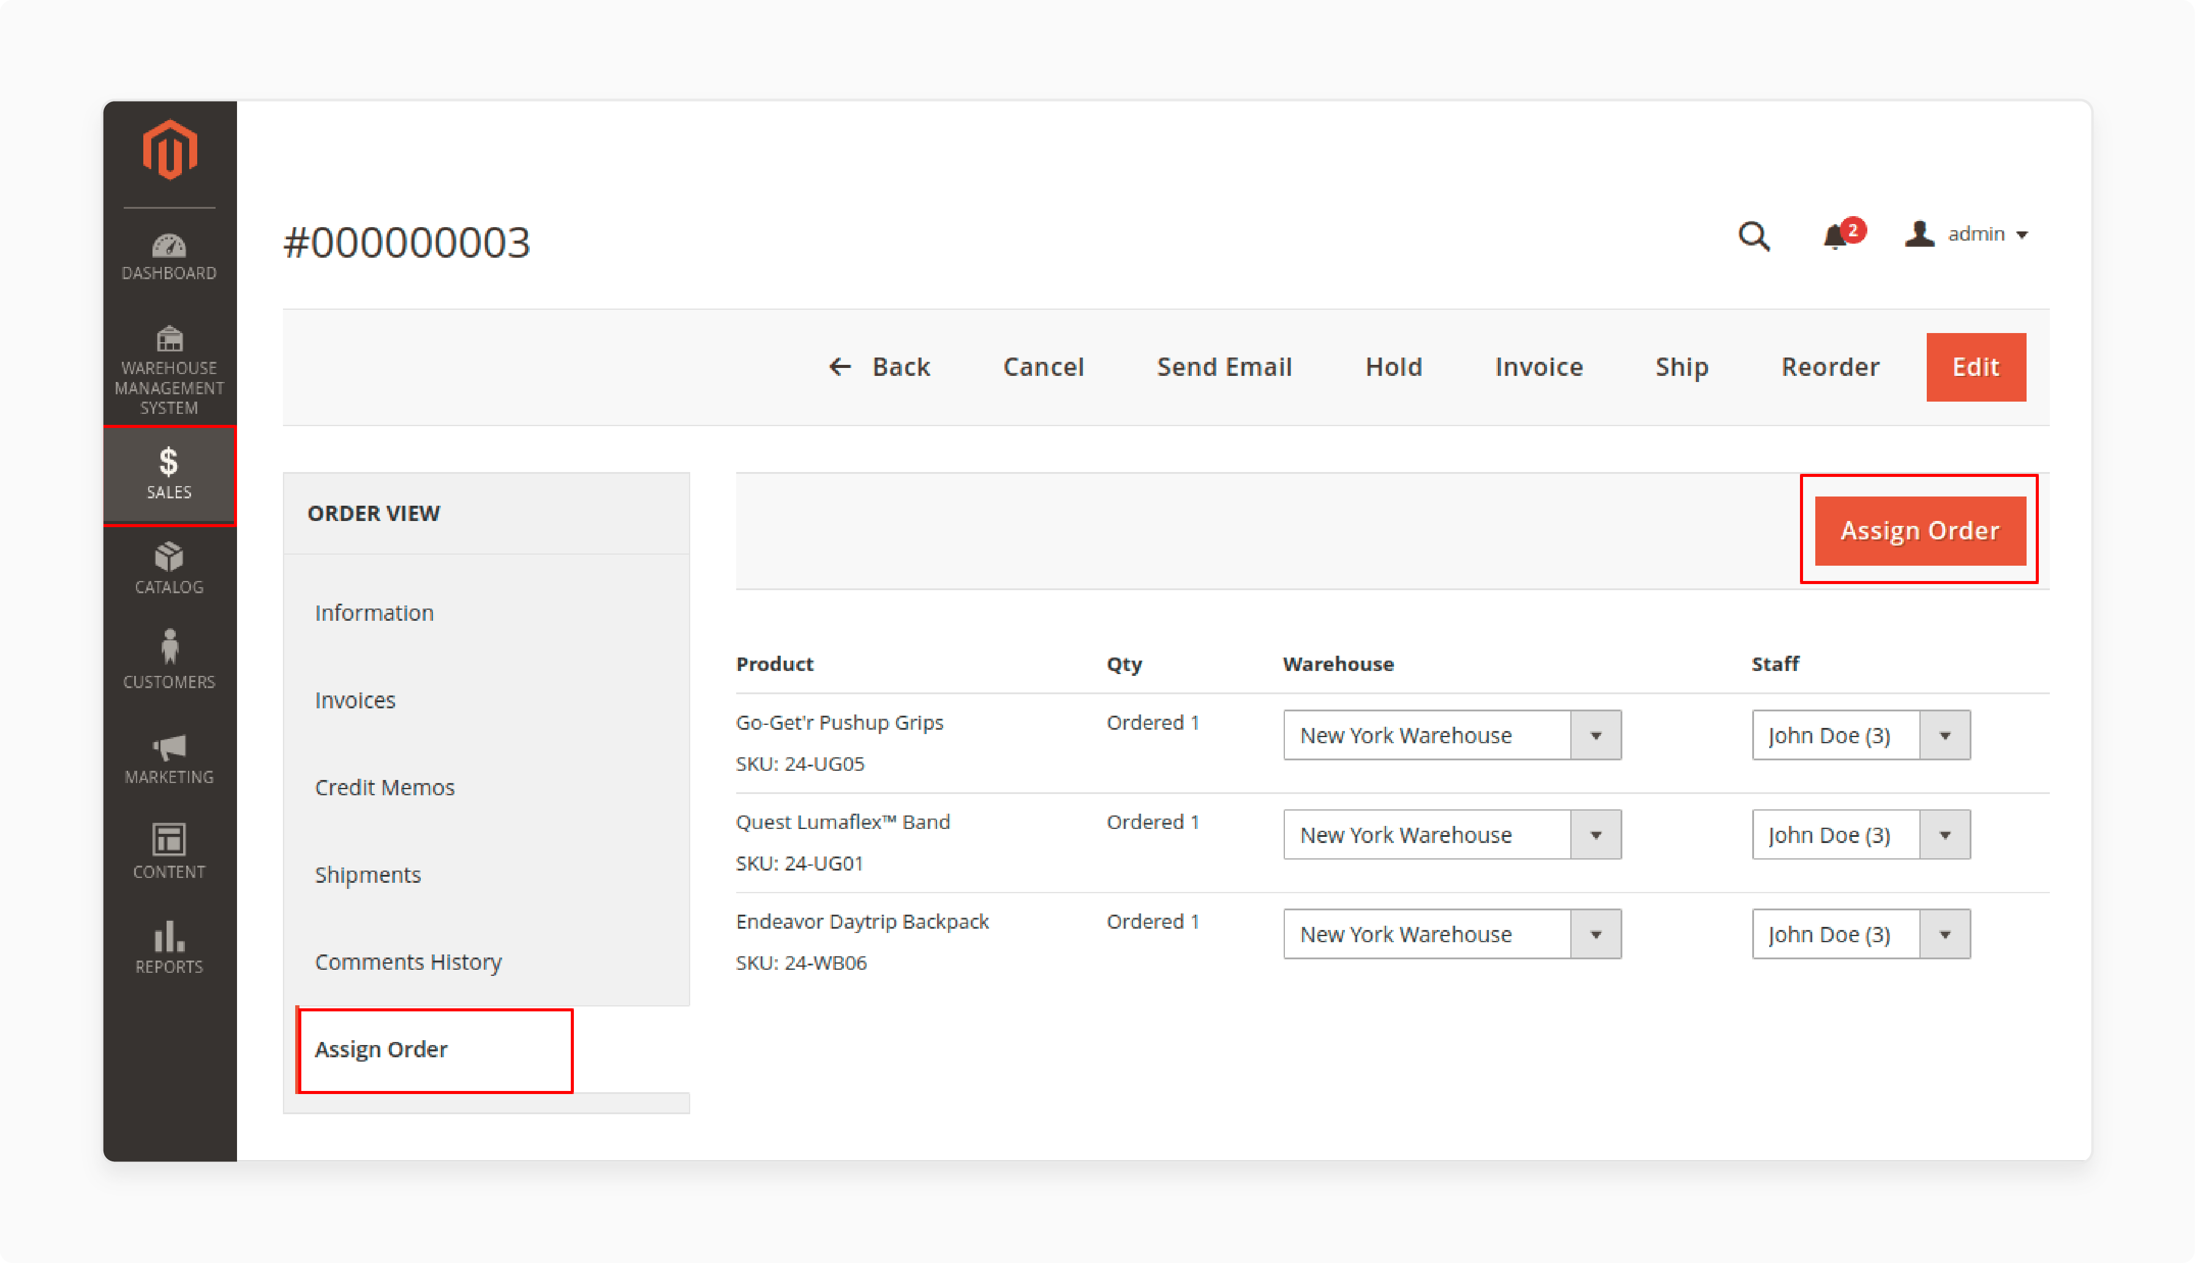Image resolution: width=2195 pixels, height=1263 pixels.
Task: Click the Go-Get'r Pushup Grips product name
Action: pyautogui.click(x=839, y=722)
